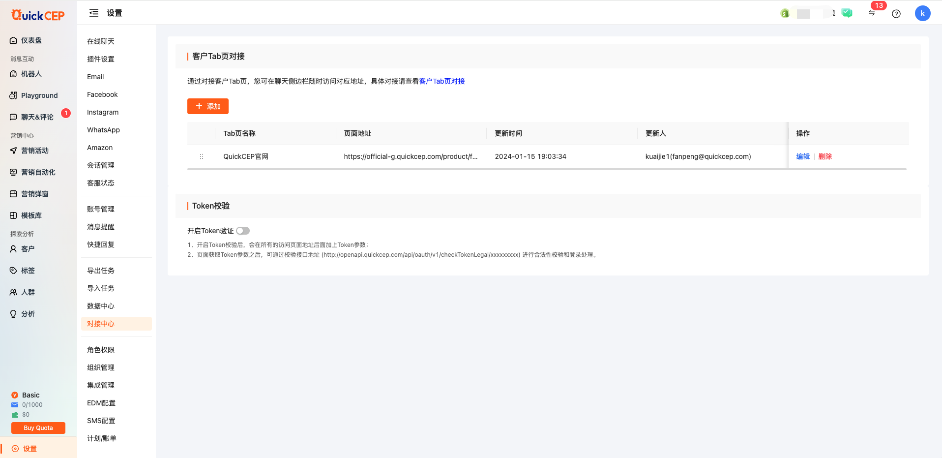
Task: Click the horizontal scrollbar under the table
Action: pos(547,169)
